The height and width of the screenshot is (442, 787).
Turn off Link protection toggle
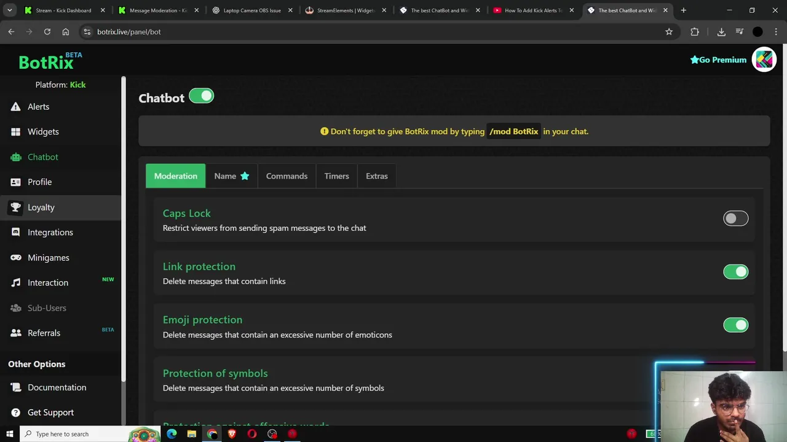(x=736, y=272)
